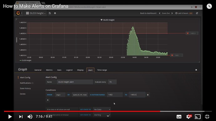The height and width of the screenshot is (121, 216).
Task: Click the 7:16 / 9:41 time display
Action: coord(44,117)
